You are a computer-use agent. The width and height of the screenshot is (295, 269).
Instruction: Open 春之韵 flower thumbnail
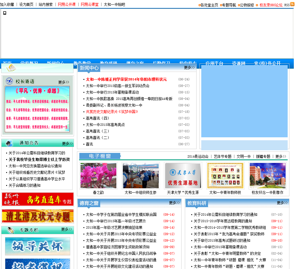(x=98, y=176)
